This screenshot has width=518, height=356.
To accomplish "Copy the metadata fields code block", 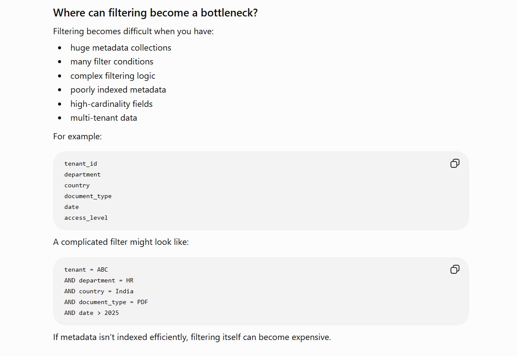I will (x=455, y=164).
